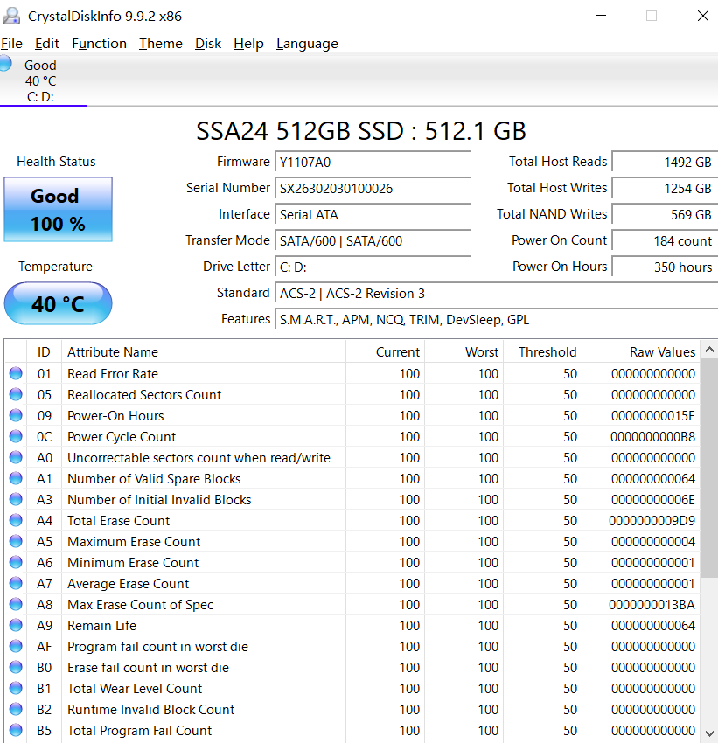Click the Serial Number field

373,188
